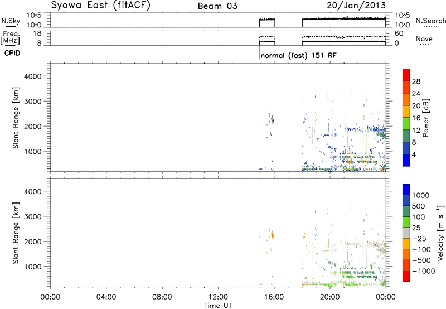This screenshot has height=309, width=446.
Task: Click the "18" tick on the frequency axis
Action: pos(37,33)
